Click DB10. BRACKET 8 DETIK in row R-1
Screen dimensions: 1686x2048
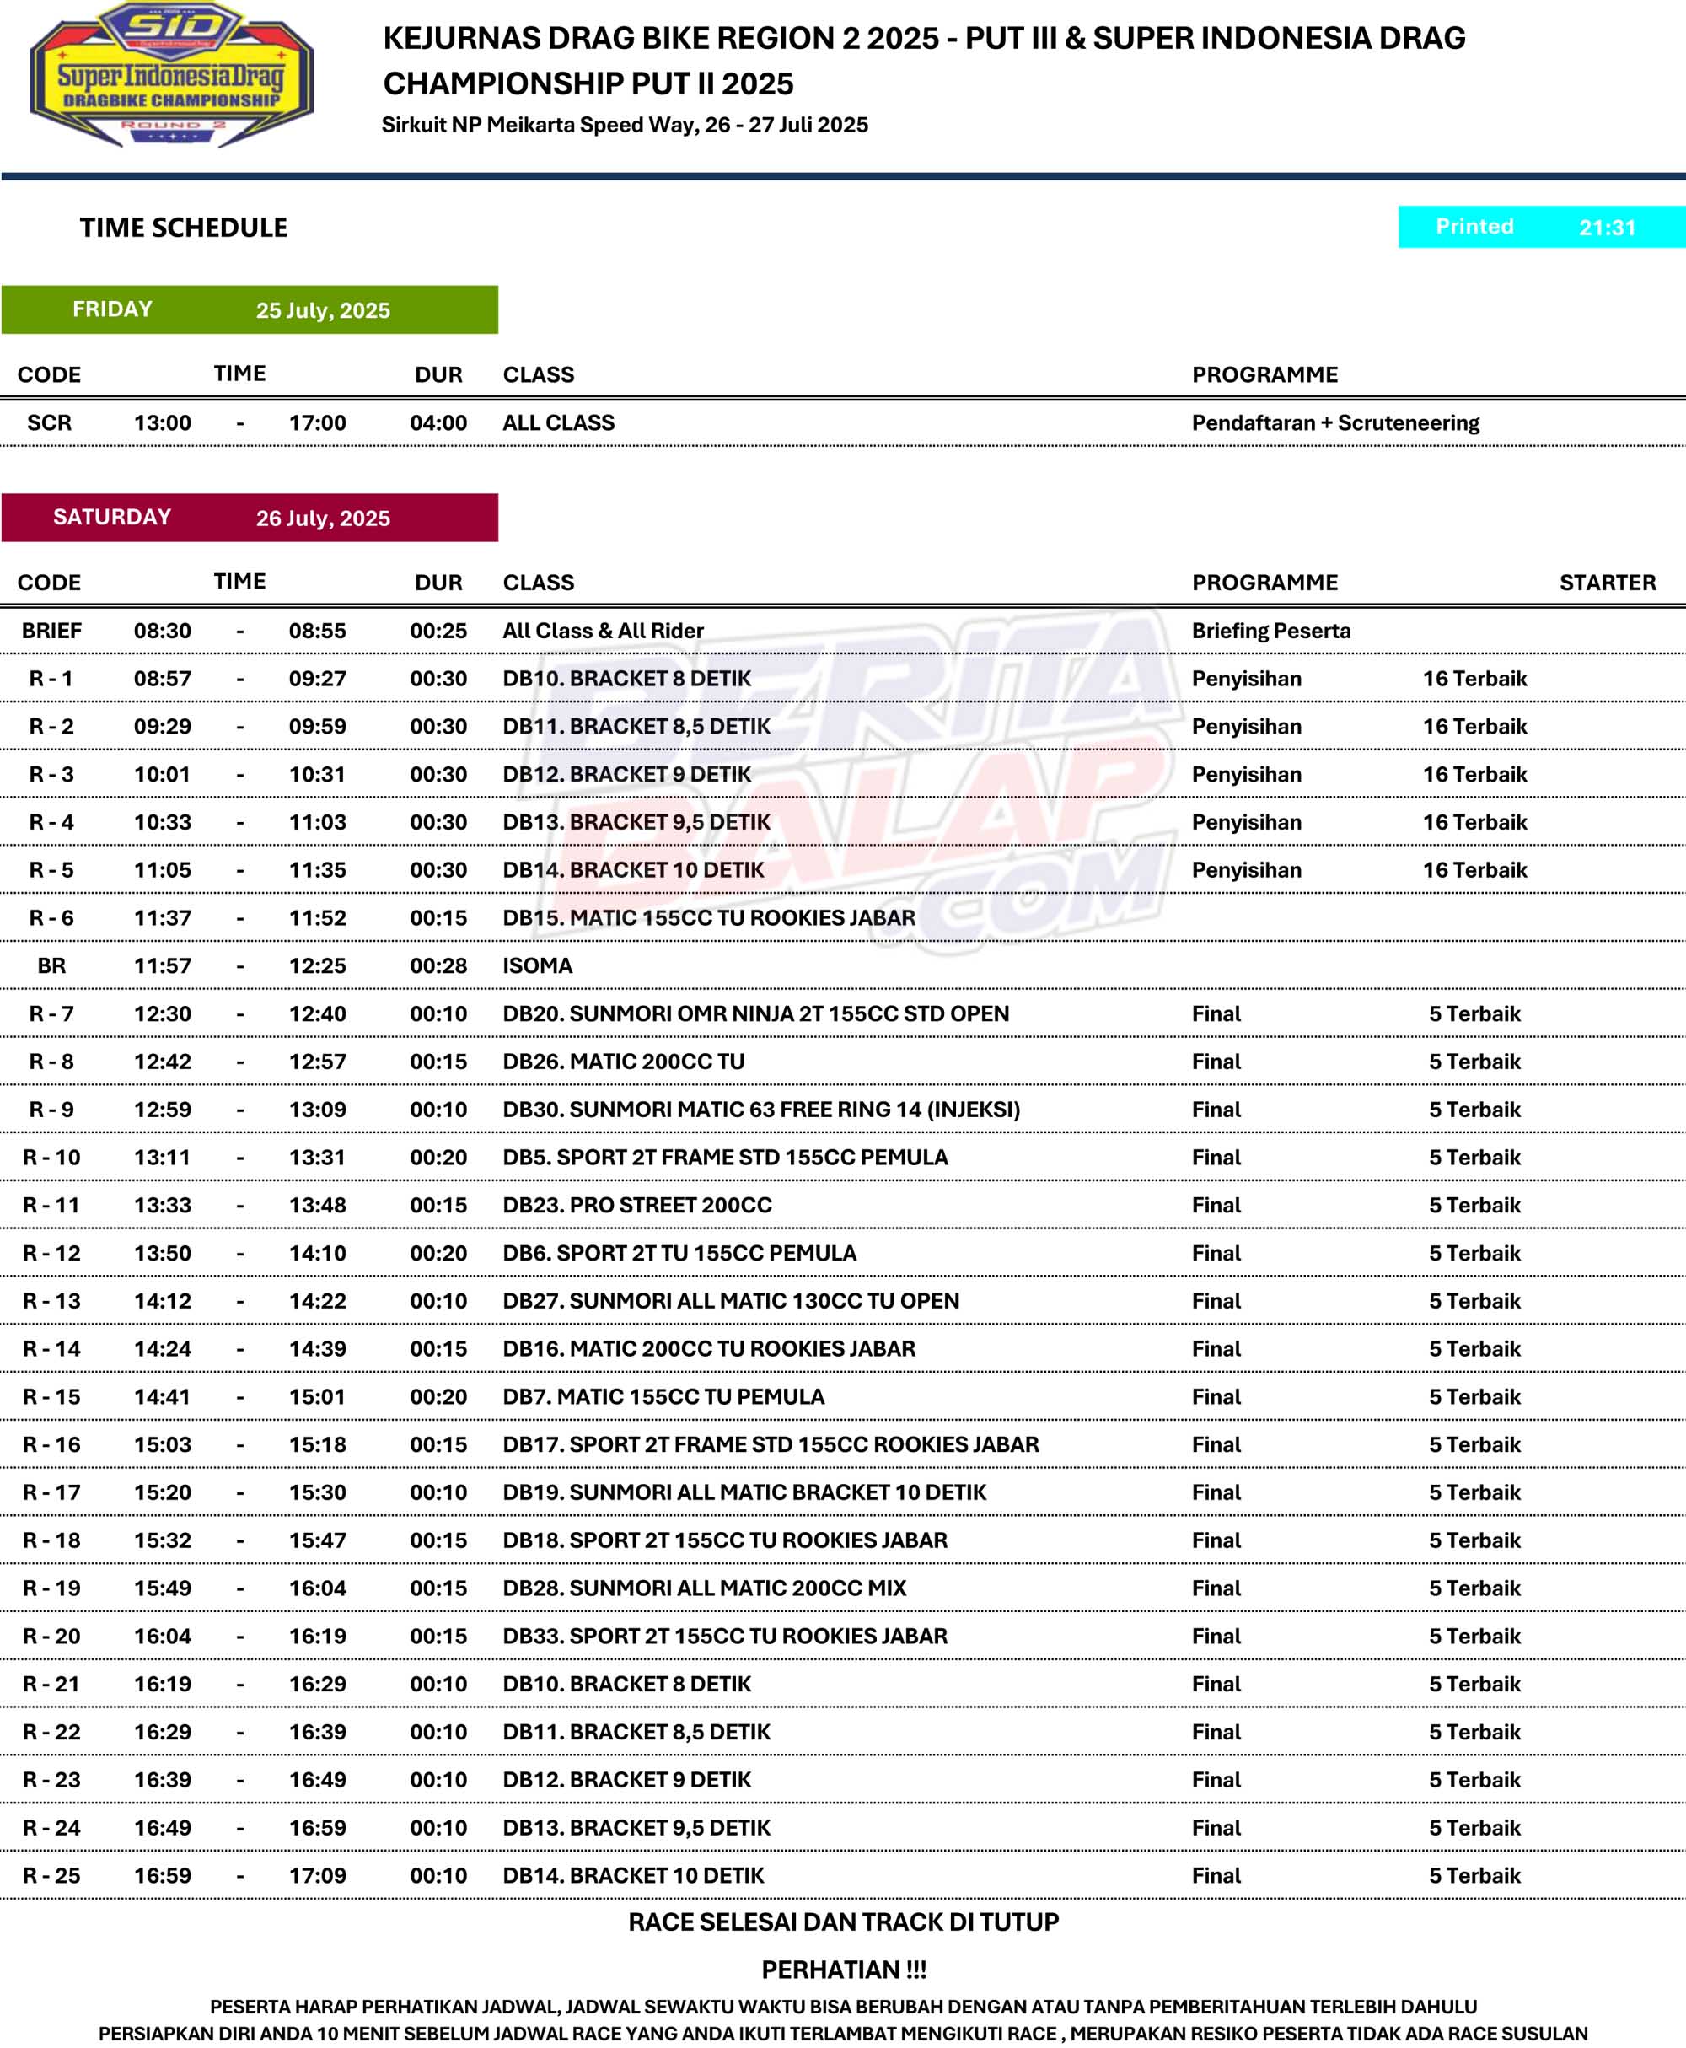point(626,678)
